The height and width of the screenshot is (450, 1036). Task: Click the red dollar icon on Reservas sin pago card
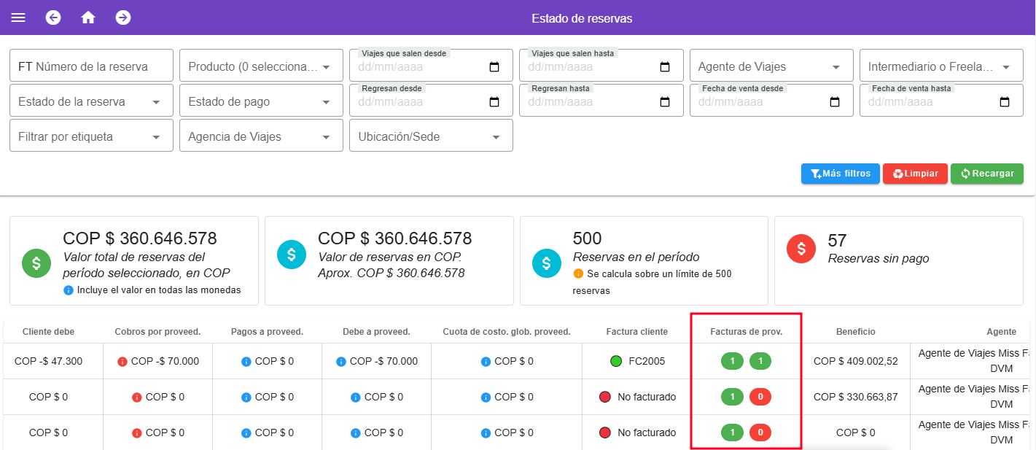(x=801, y=248)
